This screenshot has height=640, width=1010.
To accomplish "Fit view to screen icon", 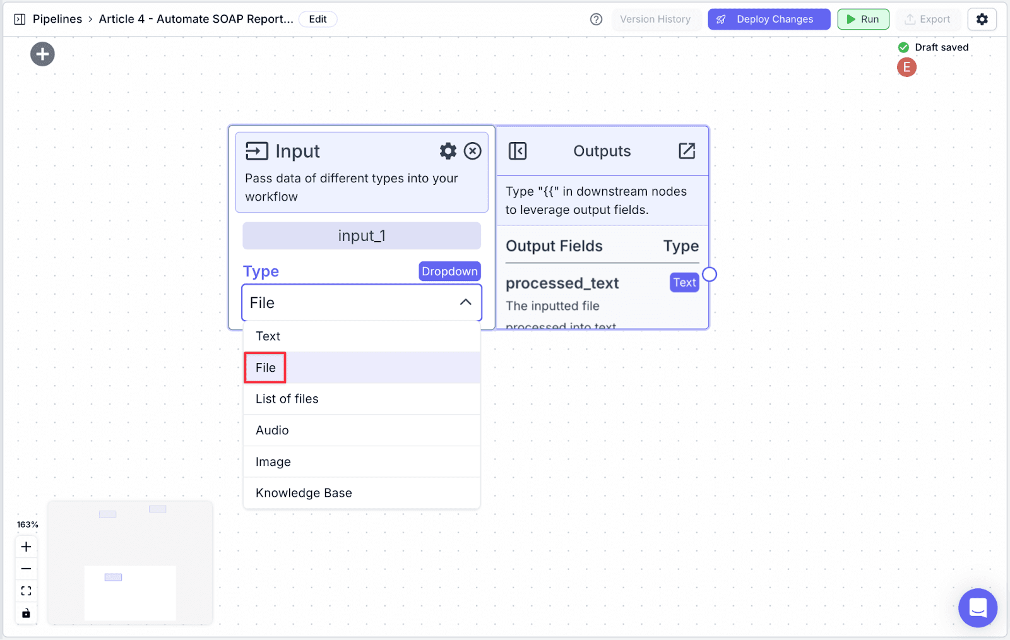I will pos(26,591).
